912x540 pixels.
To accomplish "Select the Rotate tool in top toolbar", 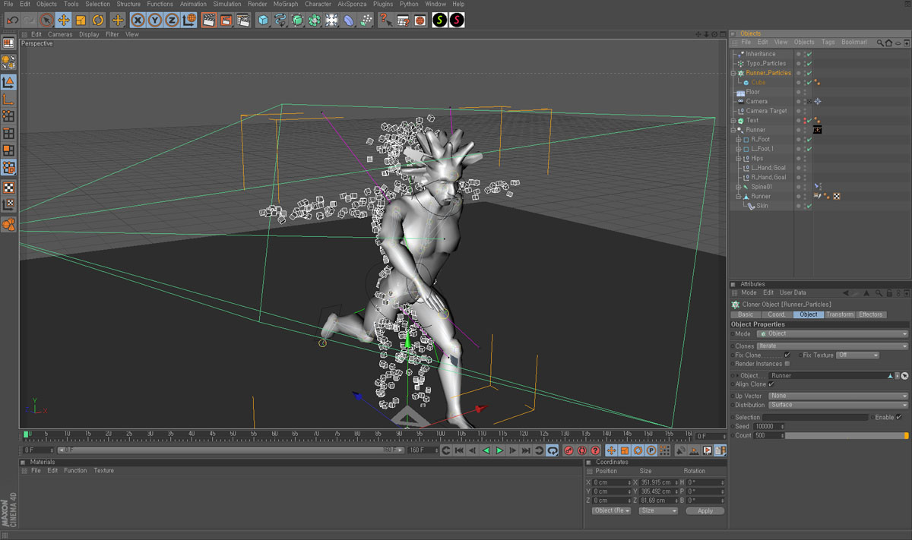I will coord(98,21).
